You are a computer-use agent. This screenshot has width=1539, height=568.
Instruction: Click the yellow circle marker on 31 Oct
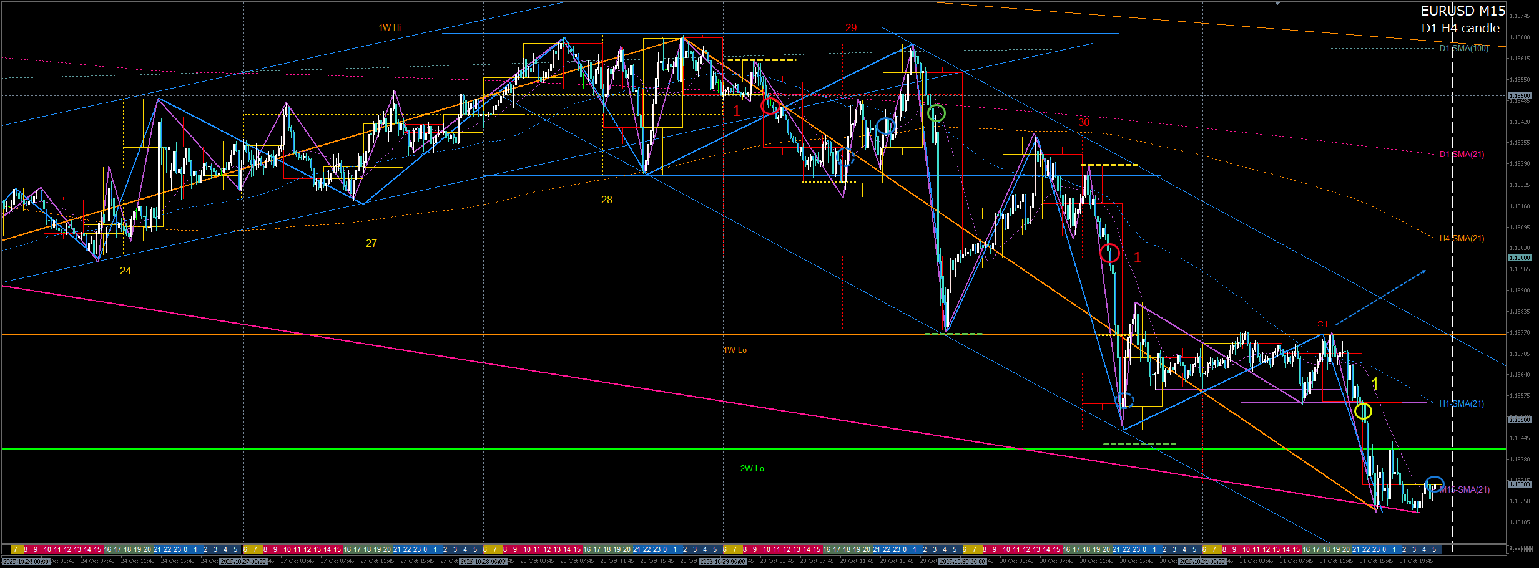click(1363, 411)
